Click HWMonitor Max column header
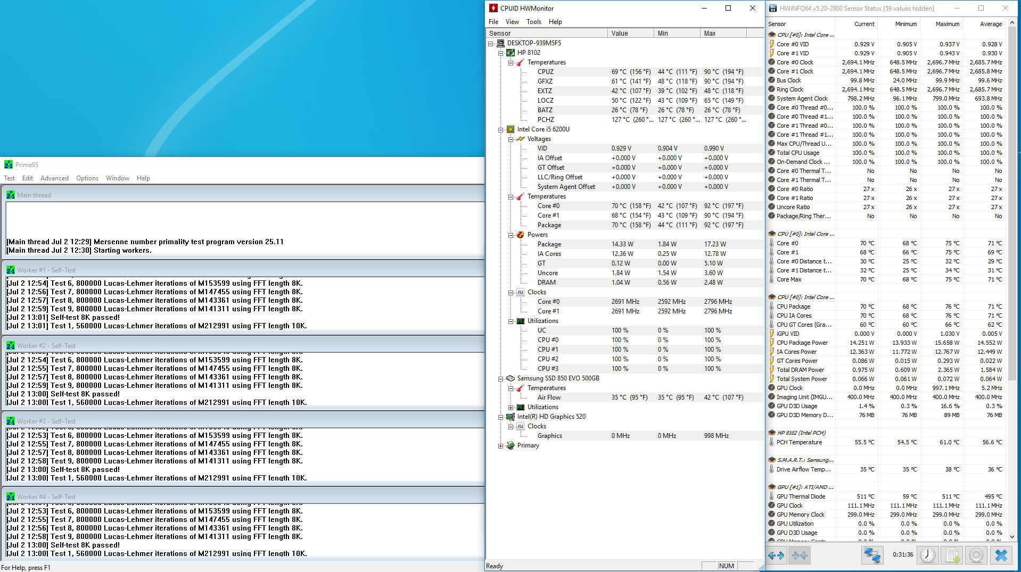The height and width of the screenshot is (572, 1021). (x=723, y=33)
